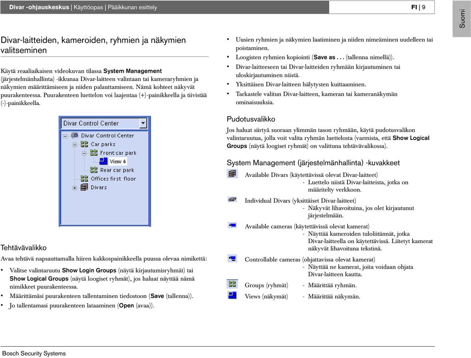
Task: Click 'Käyttöopas' in the header bar
Action: pos(88,7)
